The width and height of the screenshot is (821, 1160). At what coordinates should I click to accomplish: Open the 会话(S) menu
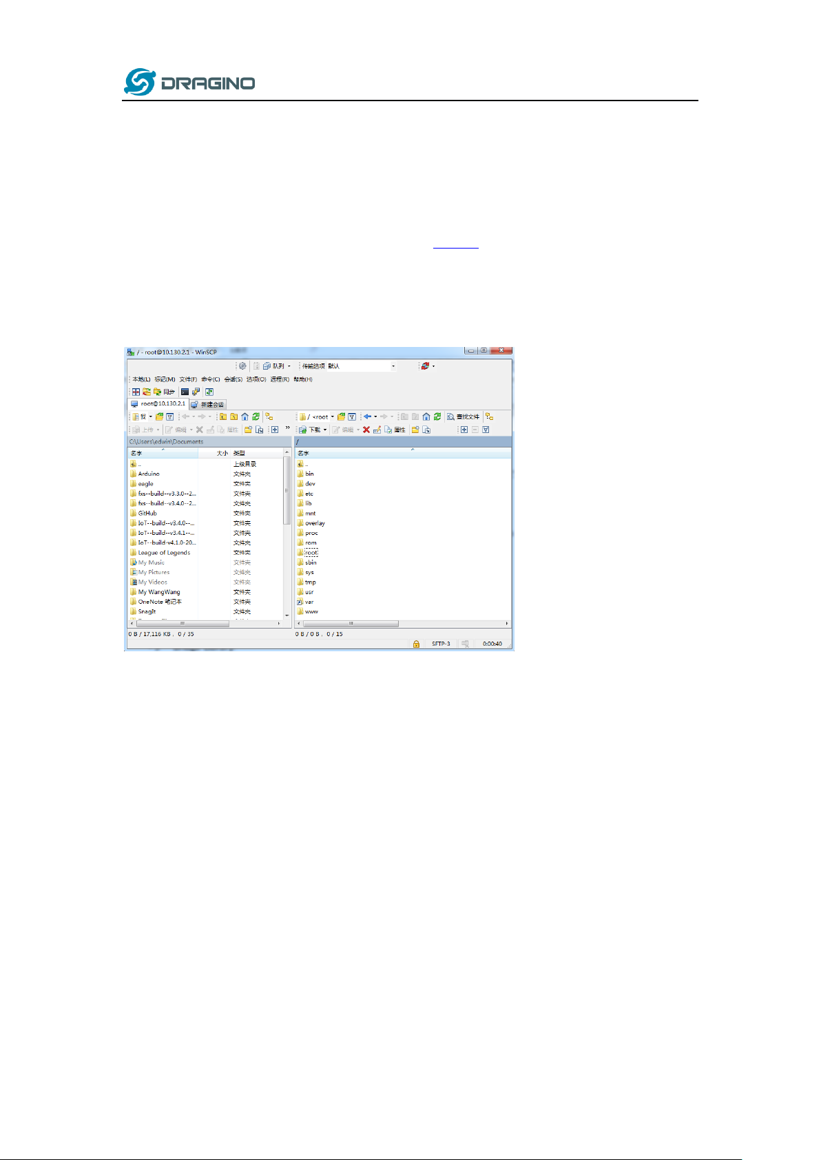click(x=233, y=379)
